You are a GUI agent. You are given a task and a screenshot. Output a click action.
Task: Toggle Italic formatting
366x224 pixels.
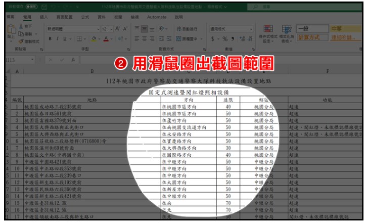tap(57, 38)
